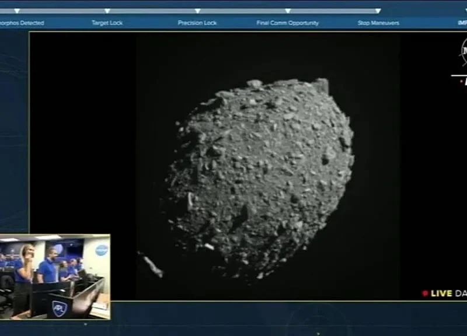Open the Stop Maneuvers milestone label
Screen dimensions: 467x336
coord(378,23)
